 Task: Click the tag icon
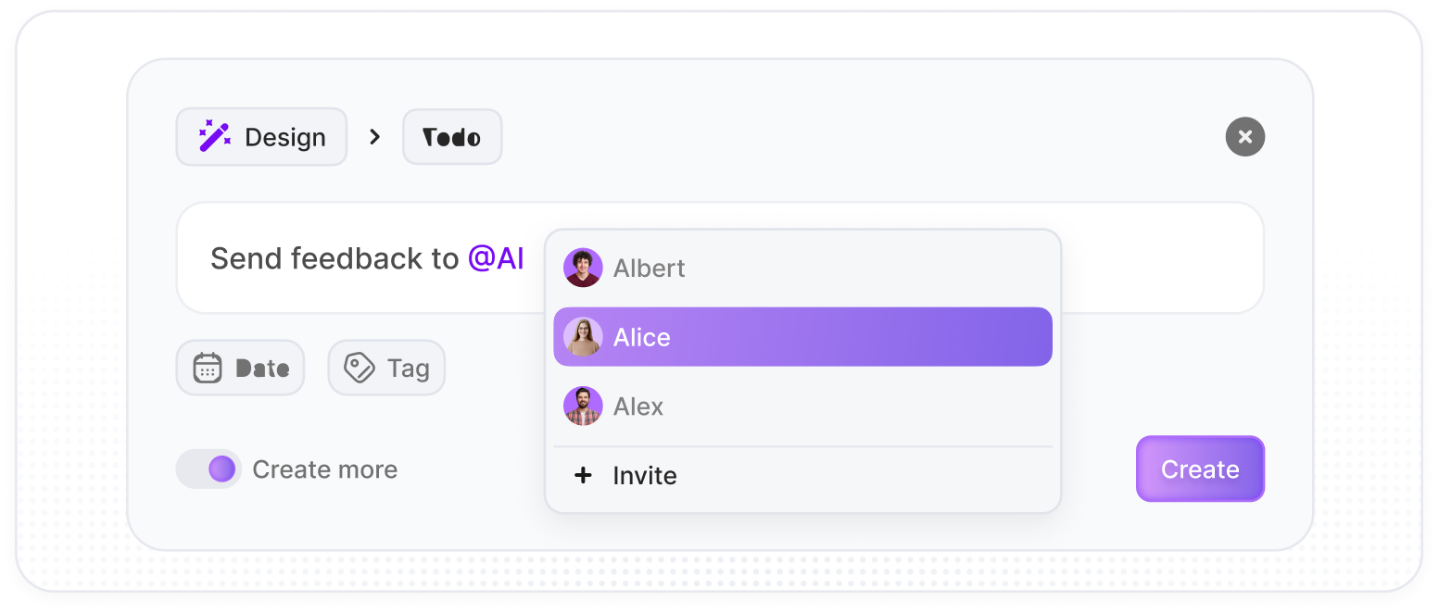pos(359,368)
